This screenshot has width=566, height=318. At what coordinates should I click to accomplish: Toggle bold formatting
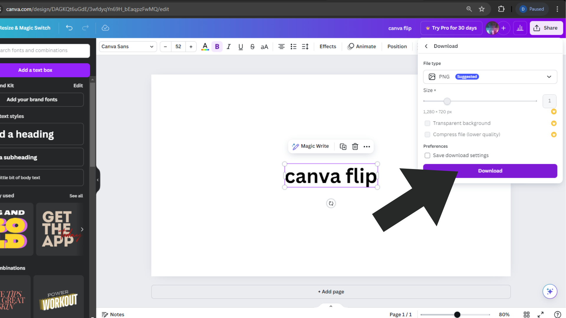[x=217, y=47]
